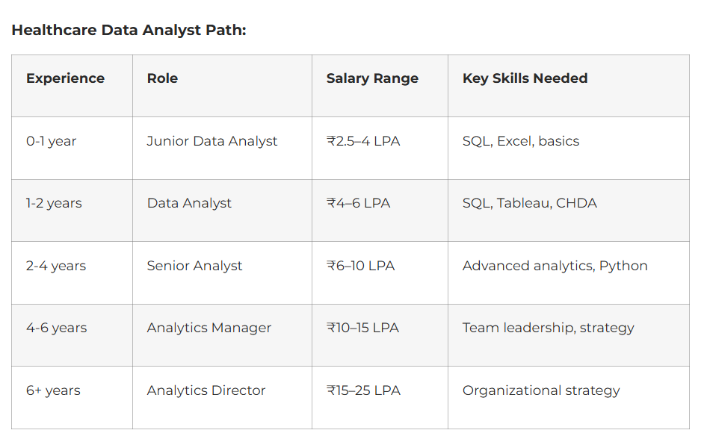Select the Team leadership, strategy cell

(x=548, y=328)
